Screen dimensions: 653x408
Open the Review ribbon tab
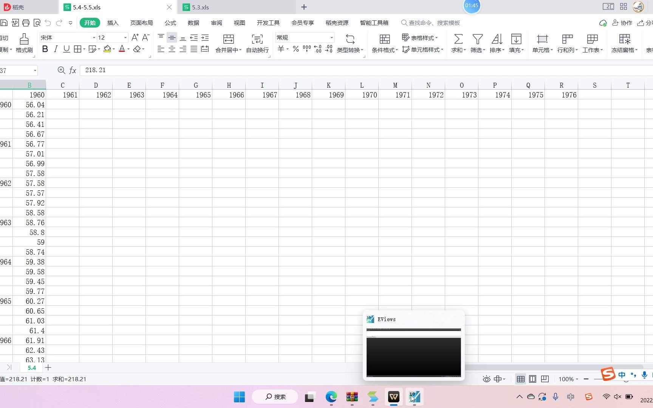(217, 23)
